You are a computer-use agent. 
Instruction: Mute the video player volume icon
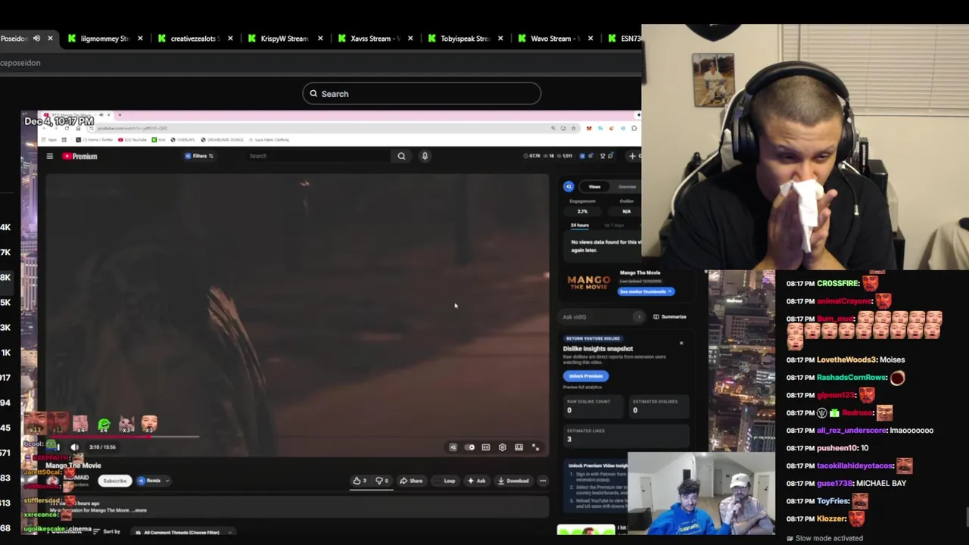pyautogui.click(x=74, y=447)
